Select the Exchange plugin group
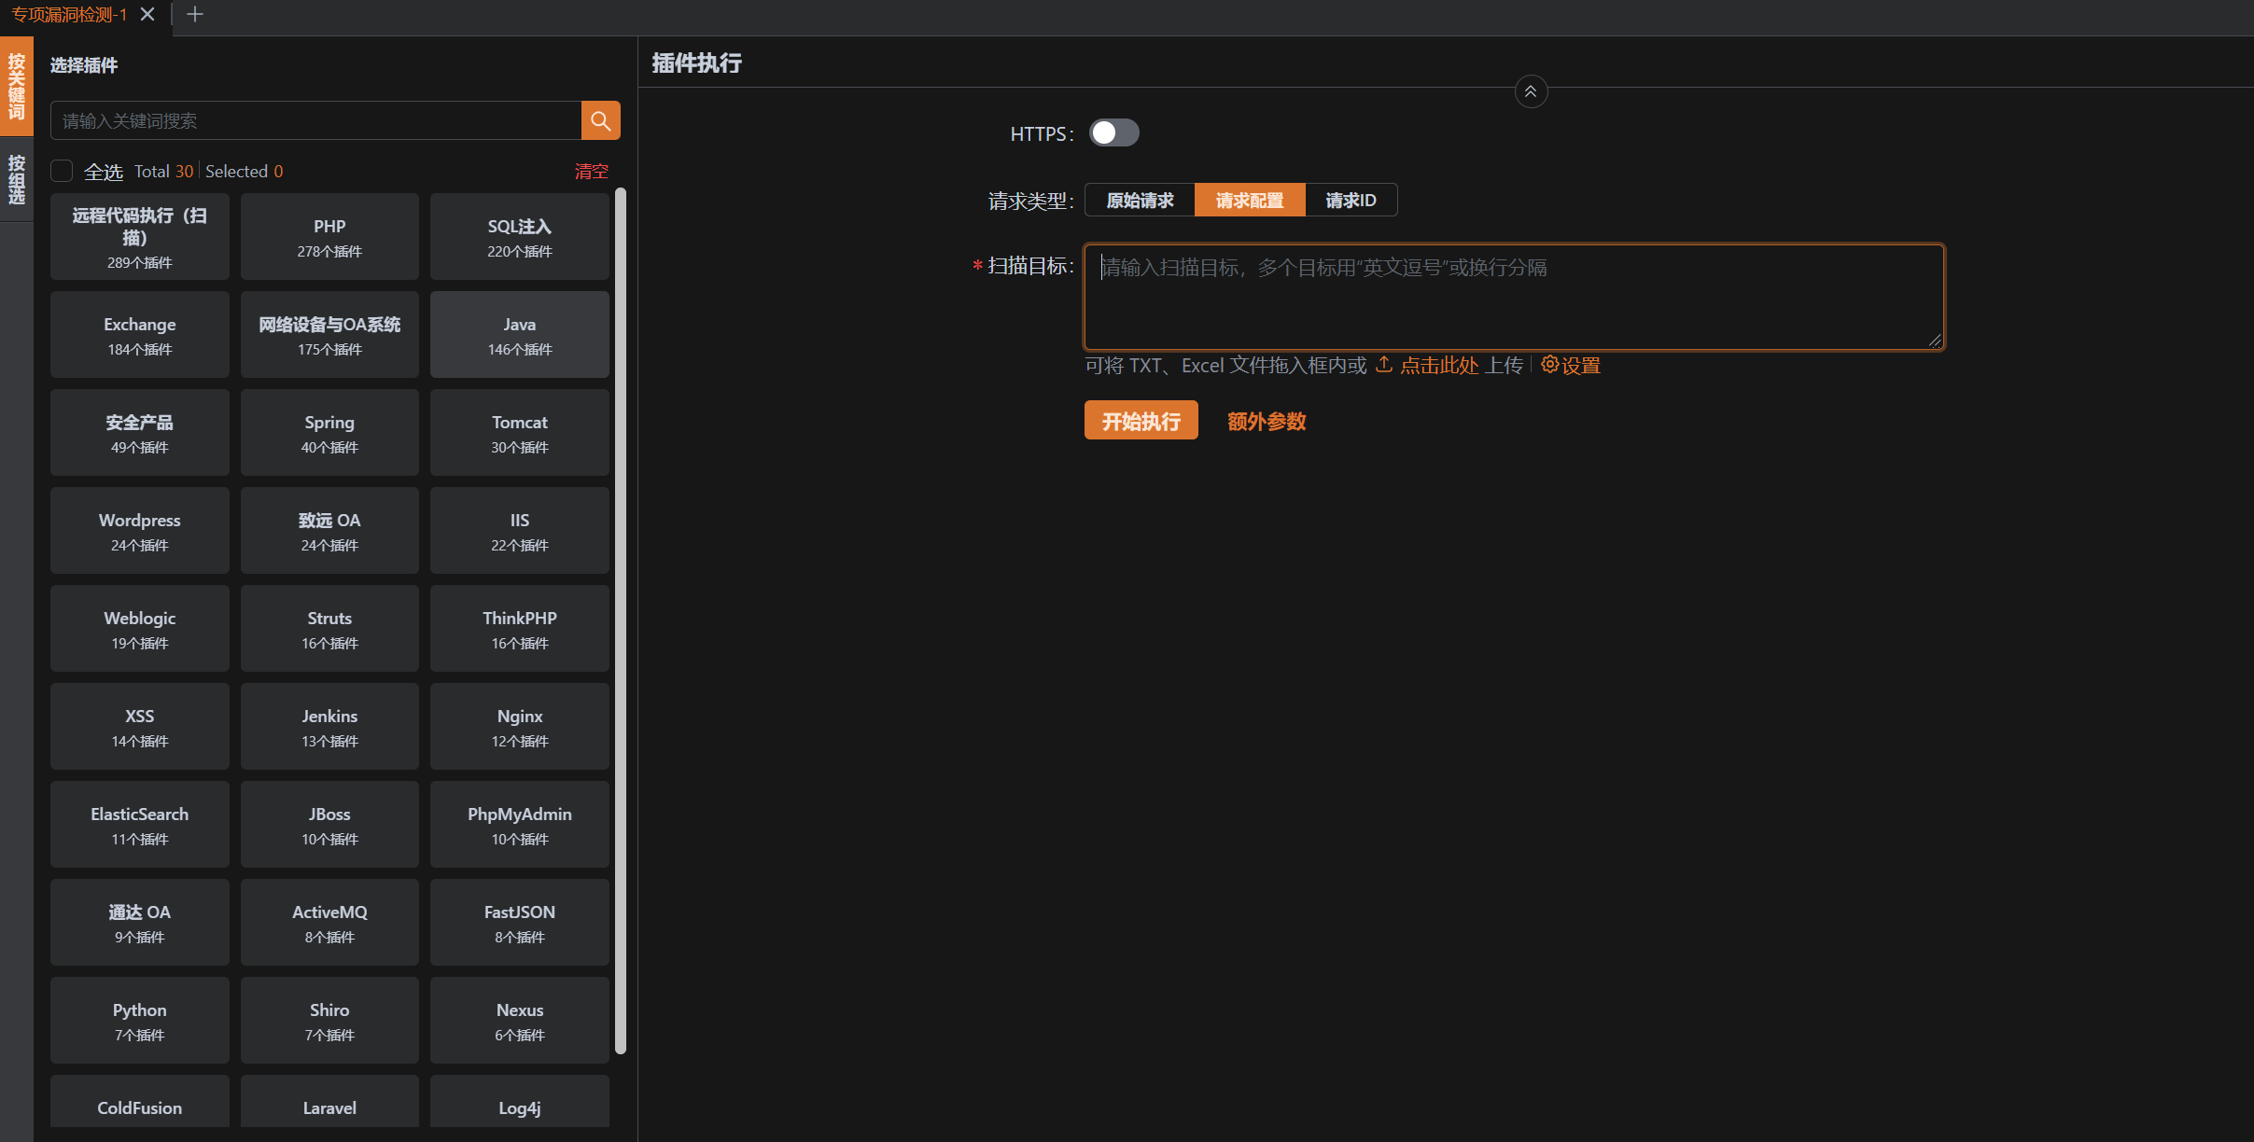2254x1142 pixels. (140, 335)
